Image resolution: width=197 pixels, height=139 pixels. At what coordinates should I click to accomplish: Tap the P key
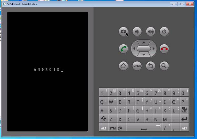(x=184, y=101)
